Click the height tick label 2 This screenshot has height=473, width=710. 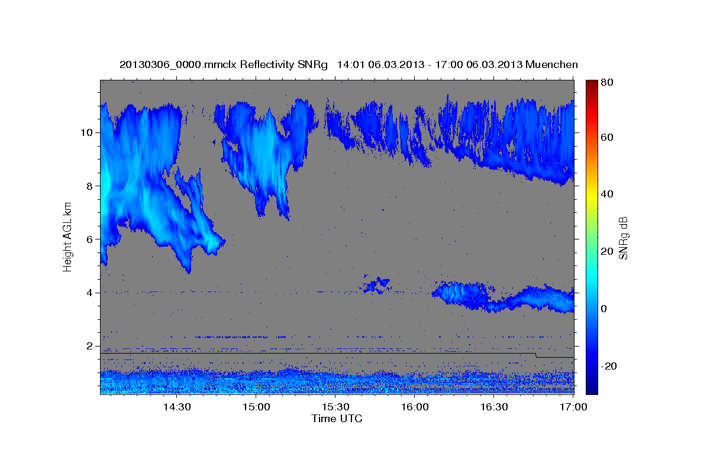[89, 345]
